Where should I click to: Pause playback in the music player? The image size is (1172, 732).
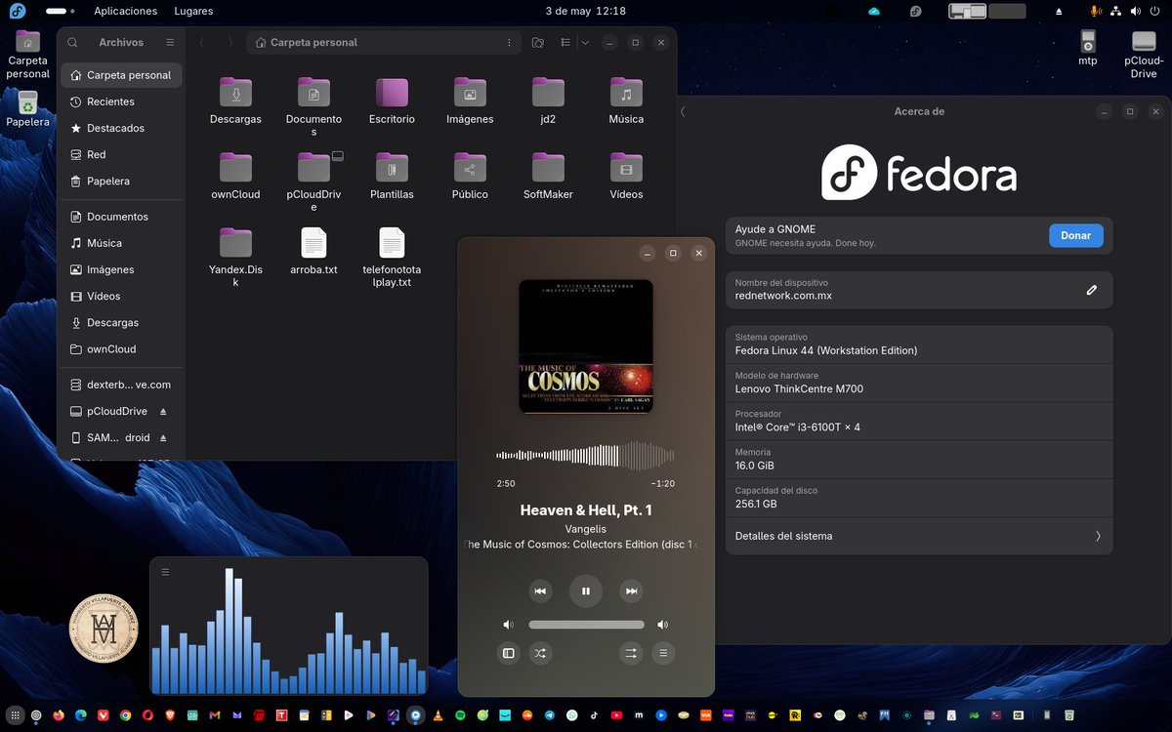click(x=586, y=590)
